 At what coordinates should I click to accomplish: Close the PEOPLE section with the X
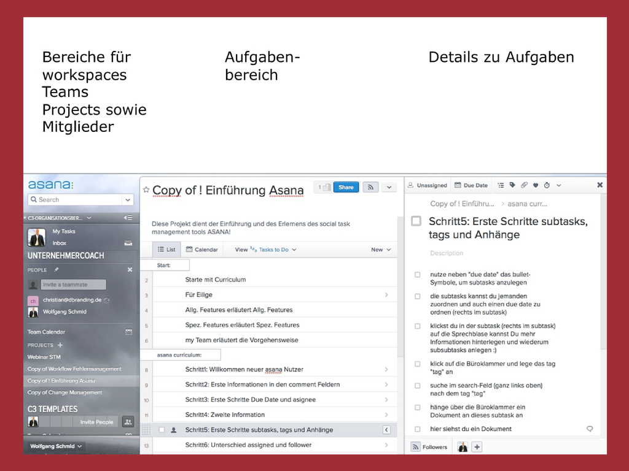(x=130, y=270)
